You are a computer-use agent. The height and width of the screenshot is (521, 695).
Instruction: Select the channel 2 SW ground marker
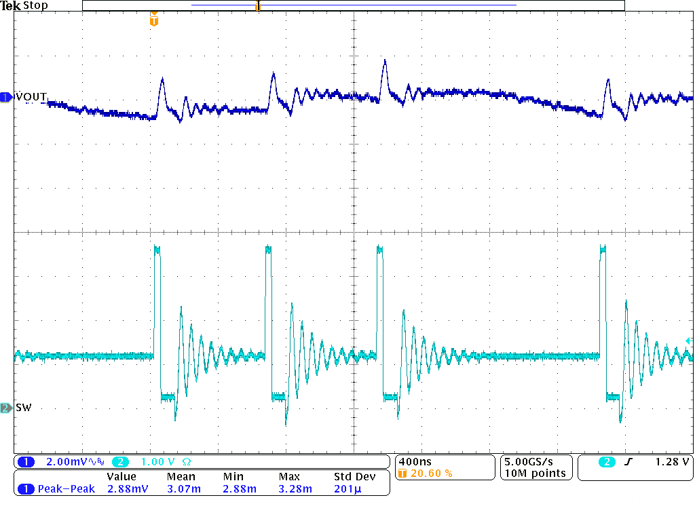pyautogui.click(x=6, y=408)
